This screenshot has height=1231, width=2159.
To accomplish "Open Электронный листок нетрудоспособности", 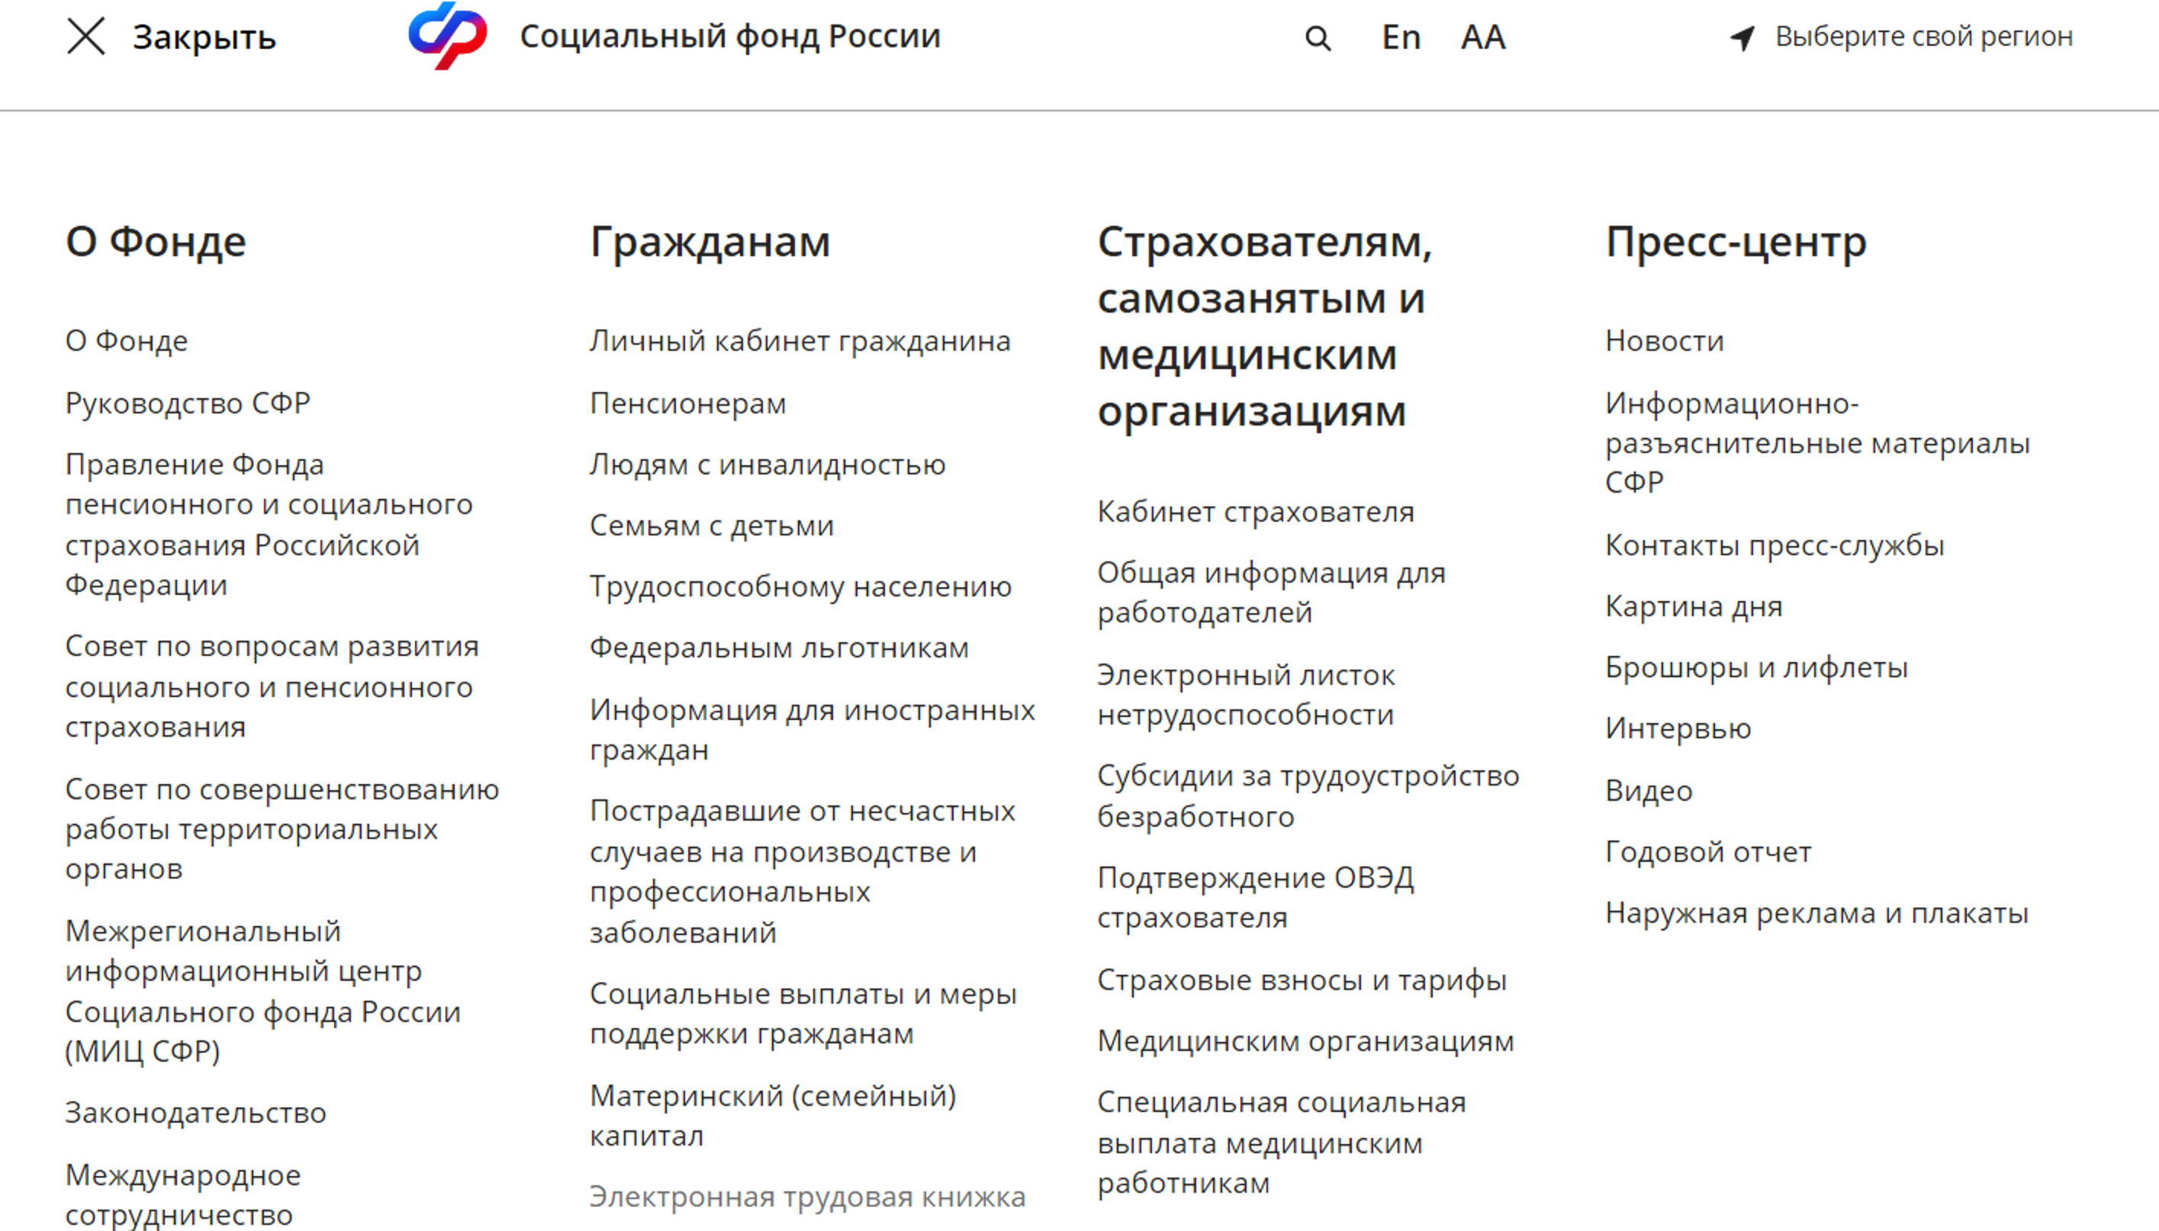I will tap(1247, 695).
